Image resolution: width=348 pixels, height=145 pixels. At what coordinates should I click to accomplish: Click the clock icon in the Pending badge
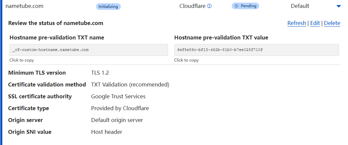pos(236,6)
